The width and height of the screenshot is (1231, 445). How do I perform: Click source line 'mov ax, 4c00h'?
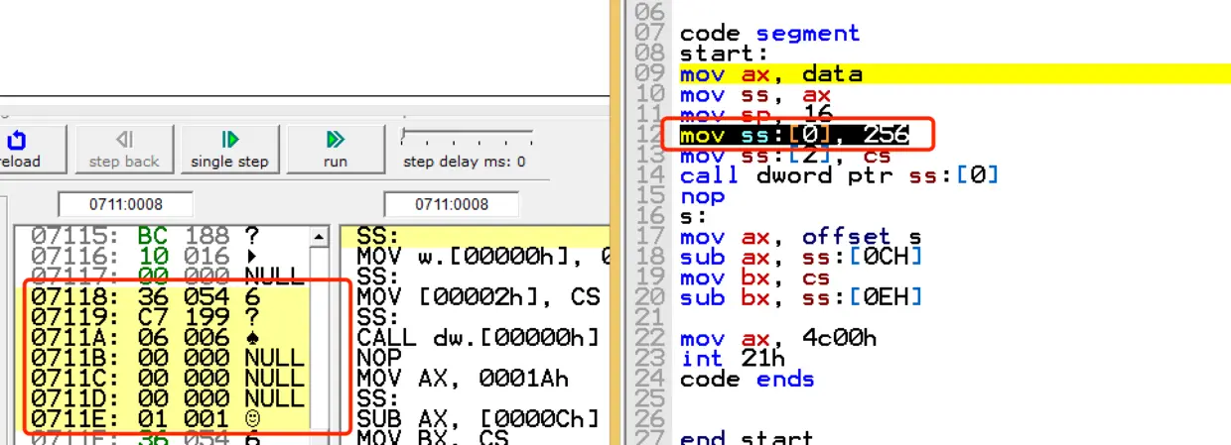point(776,338)
